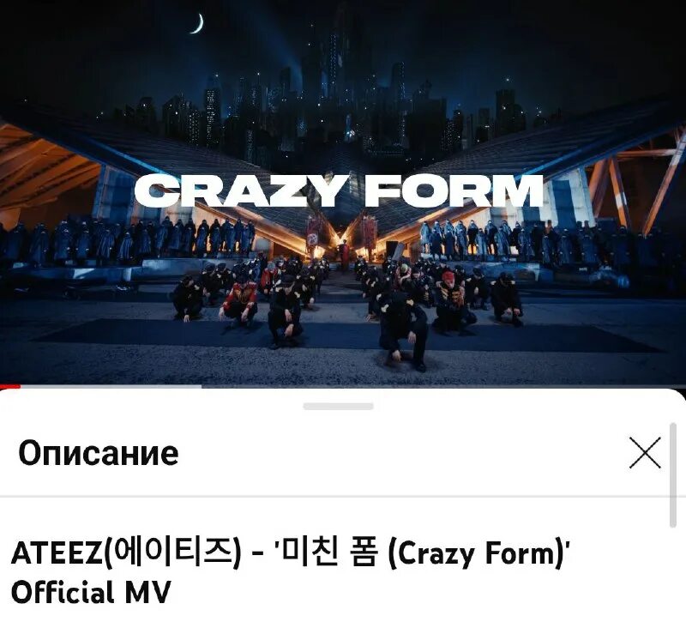Tap the dancer in the red jacket on the left
686x634 pixels.
point(239,301)
